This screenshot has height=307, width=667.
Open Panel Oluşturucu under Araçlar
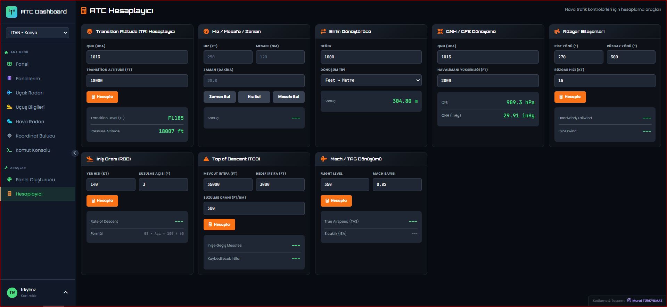click(x=38, y=180)
